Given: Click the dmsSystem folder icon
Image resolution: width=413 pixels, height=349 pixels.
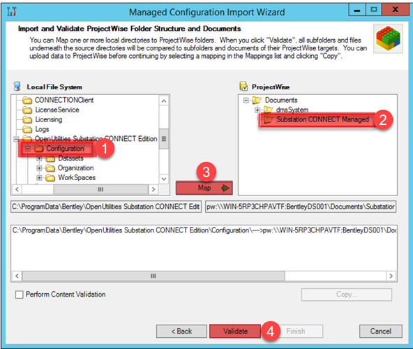Looking at the screenshot, I should pos(269,110).
